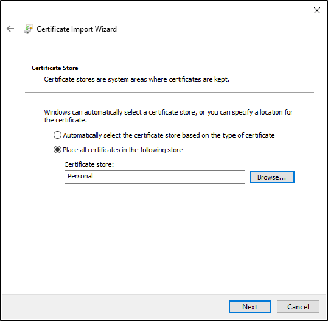
Task: Click the bold 'Certificate Store' heading
Action: pos(55,68)
